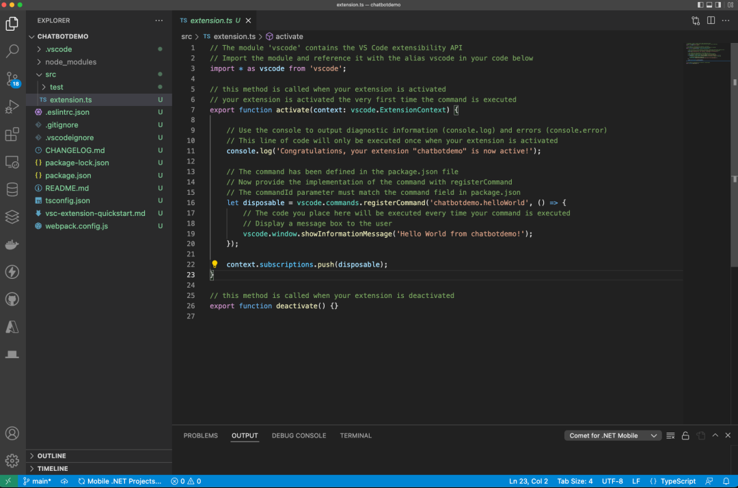Open the Comet for .NET Mobile output dropdown
Screen dimensions: 738x488
[x=612, y=435]
